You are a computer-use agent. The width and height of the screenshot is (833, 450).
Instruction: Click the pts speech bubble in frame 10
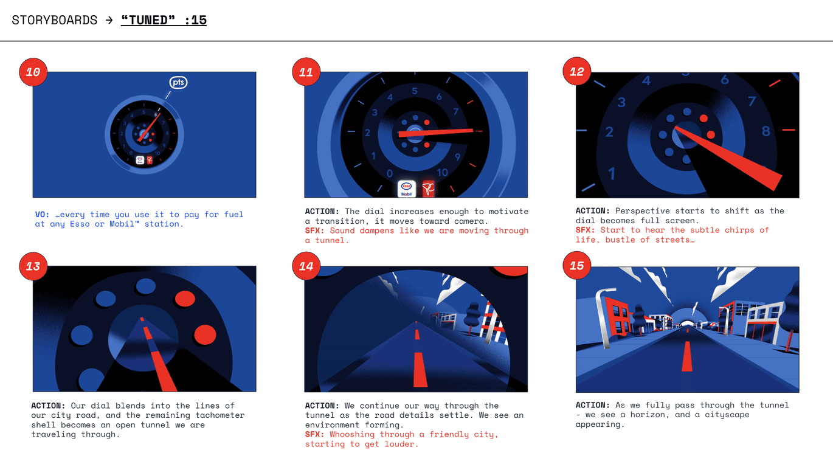coord(178,82)
